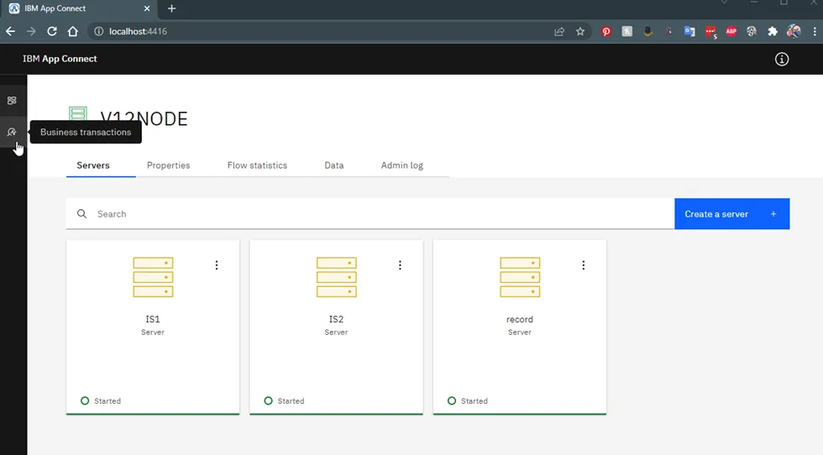This screenshot has height=455, width=823.
Task: Switch to the Properties tab
Action: click(169, 165)
